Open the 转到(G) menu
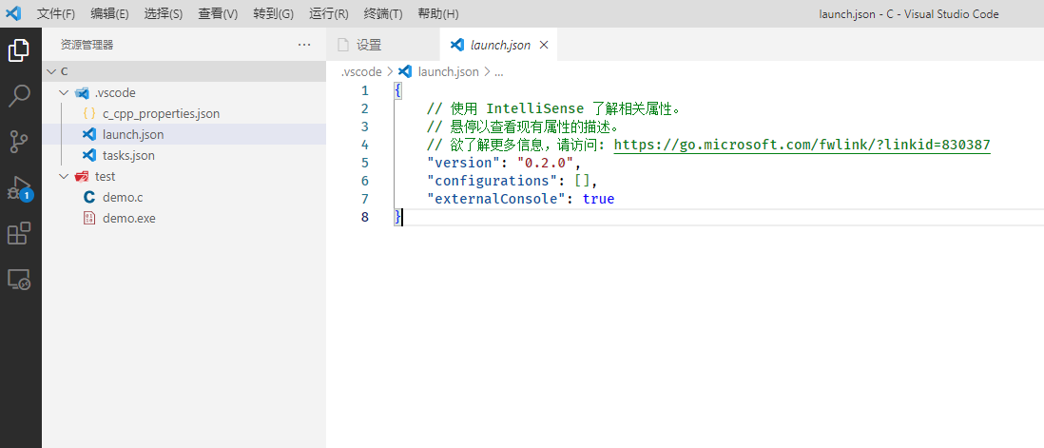1044x448 pixels. [273, 14]
